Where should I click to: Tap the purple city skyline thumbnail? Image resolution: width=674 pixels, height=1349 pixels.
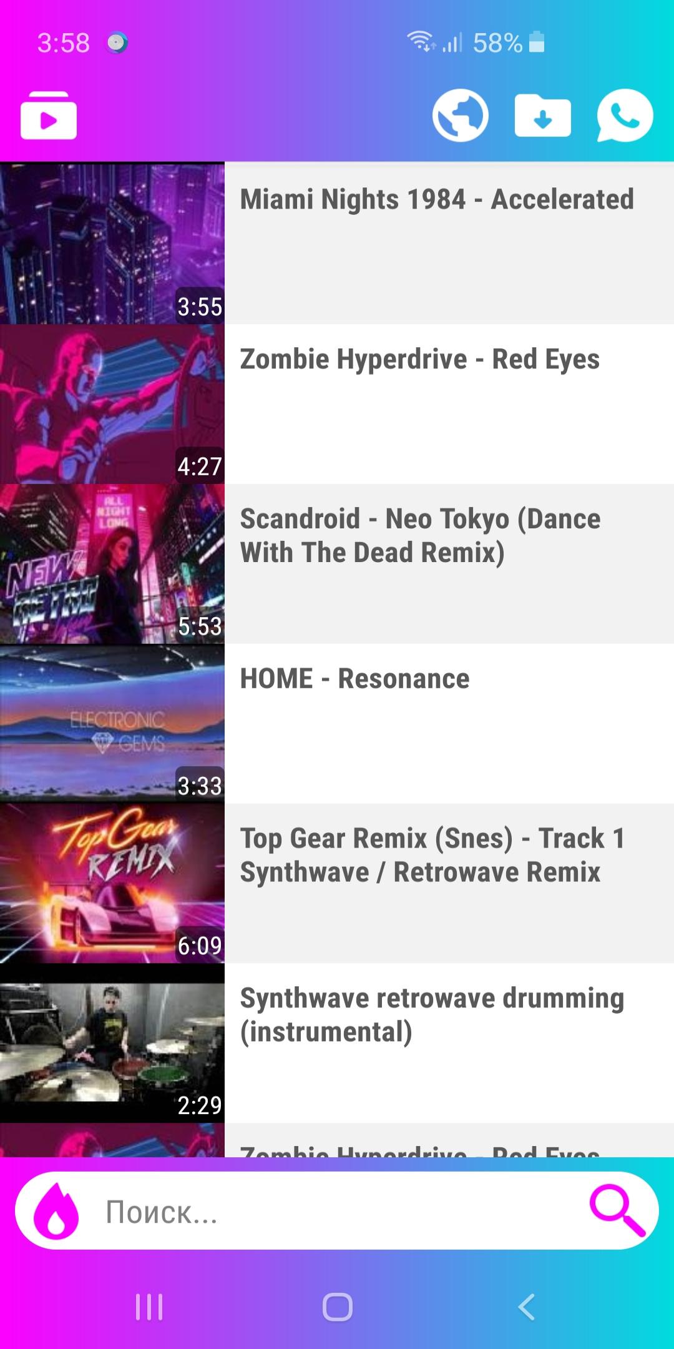click(x=112, y=244)
